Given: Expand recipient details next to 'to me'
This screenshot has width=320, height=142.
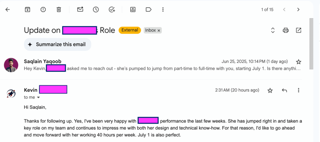Looking at the screenshot, I should 38,97.
